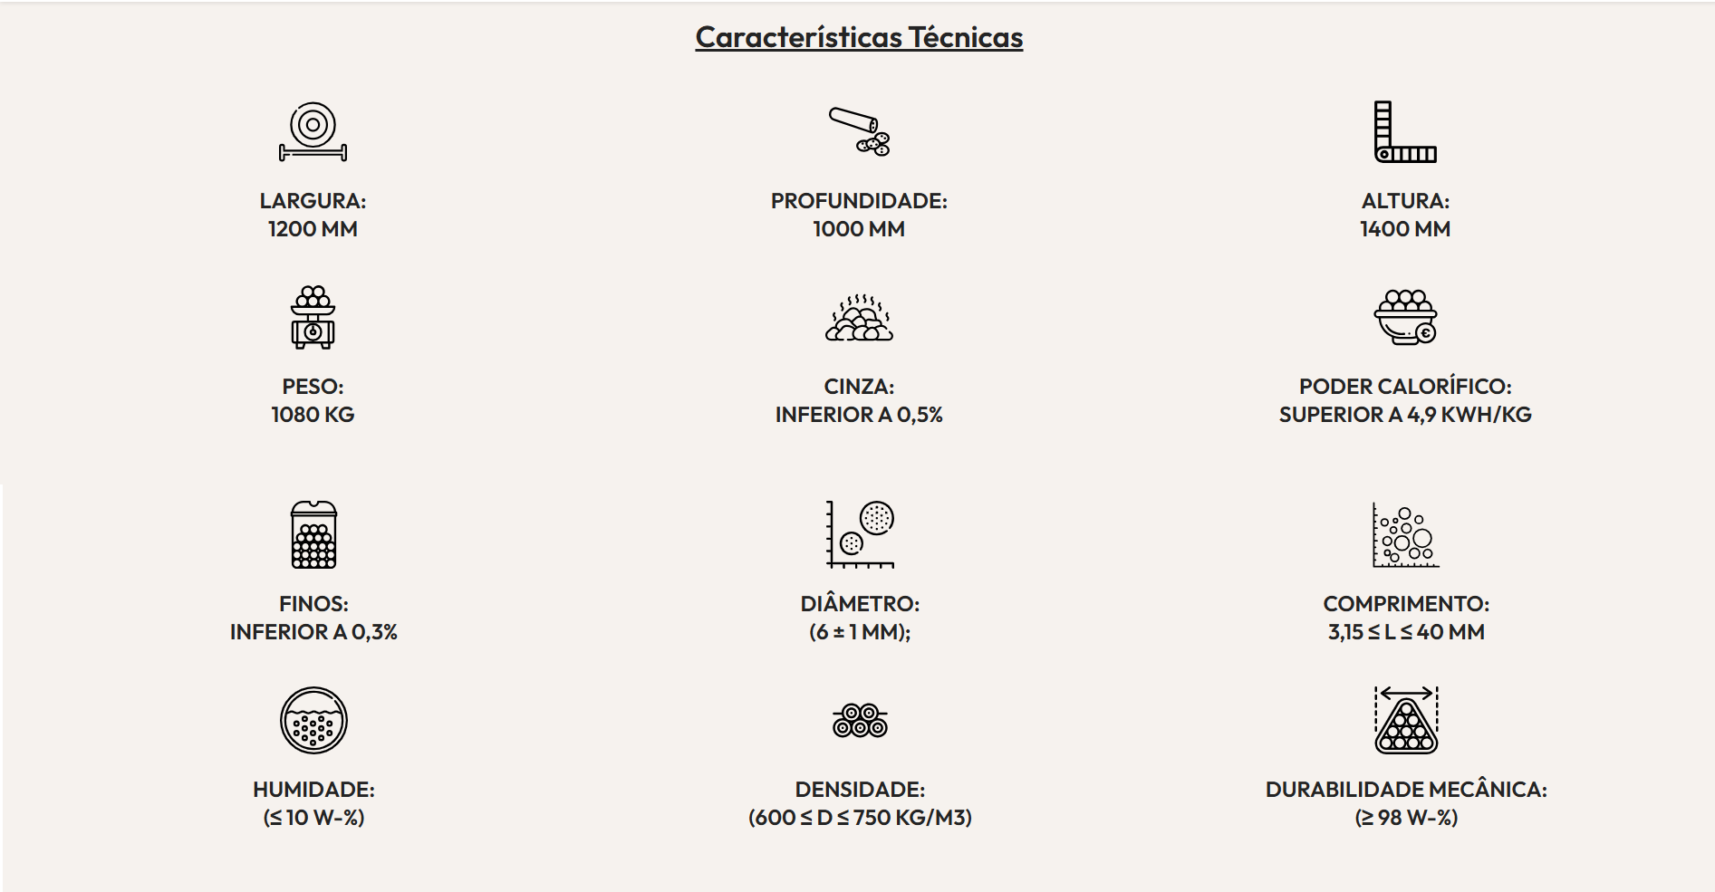Click the Cinza ash pile icon
Image resolution: width=1715 pixels, height=892 pixels.
859,317
